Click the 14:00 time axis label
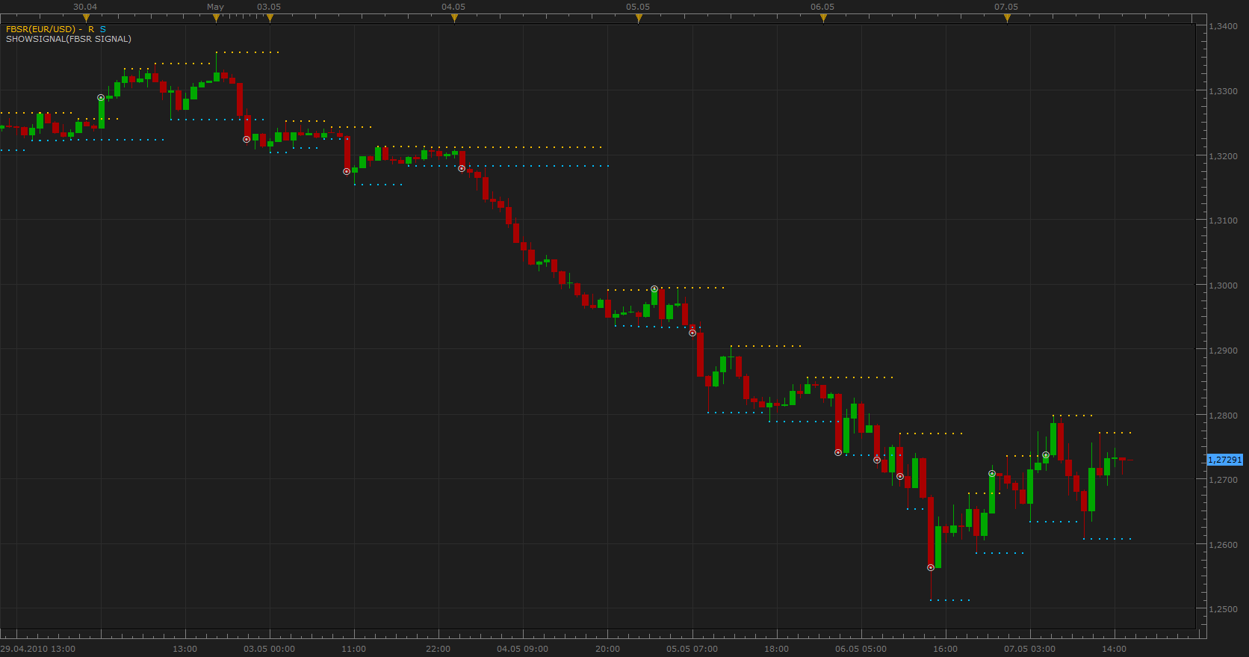The height and width of the screenshot is (657, 1249). (x=1115, y=649)
